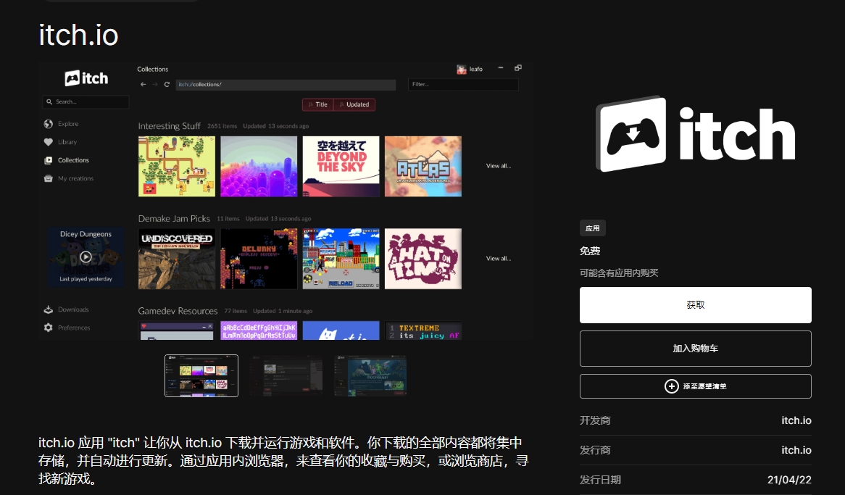This screenshot has height=495, width=845.
Task: Open the Undiscovered game cover
Action: [177, 259]
